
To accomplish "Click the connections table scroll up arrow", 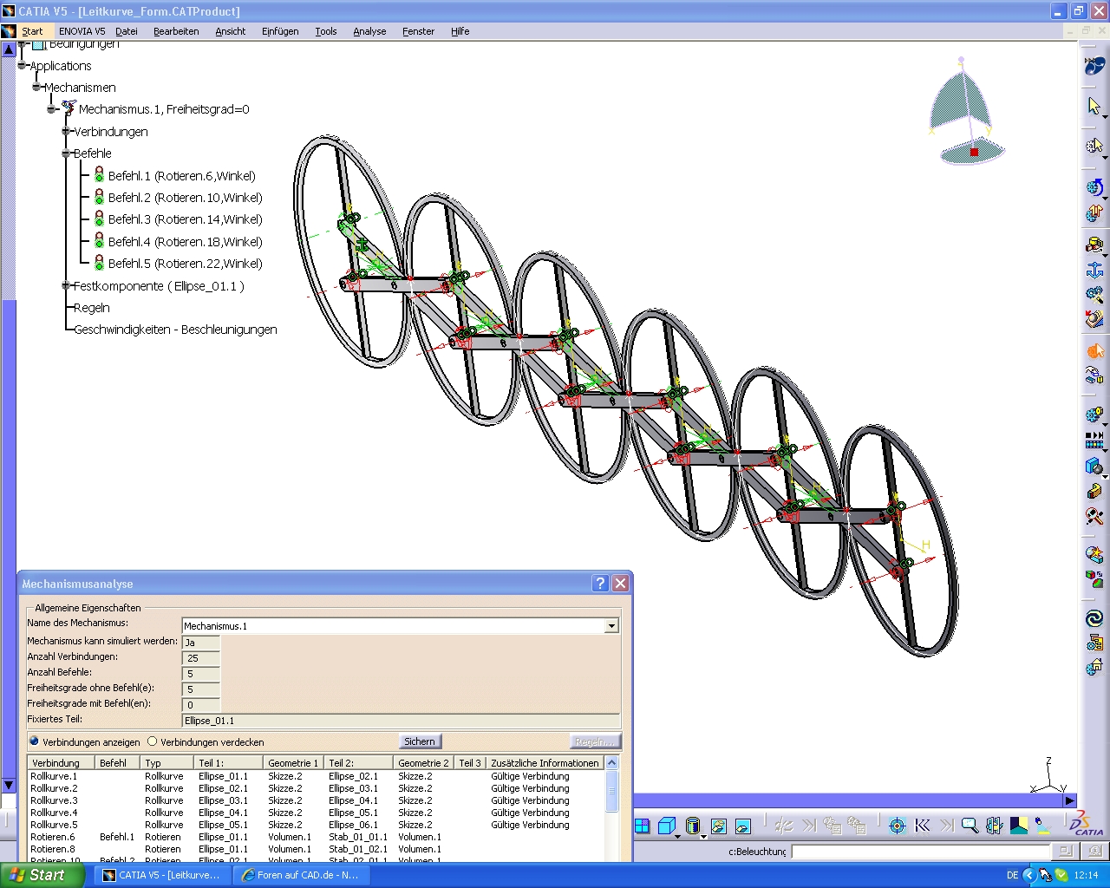I will [x=611, y=763].
